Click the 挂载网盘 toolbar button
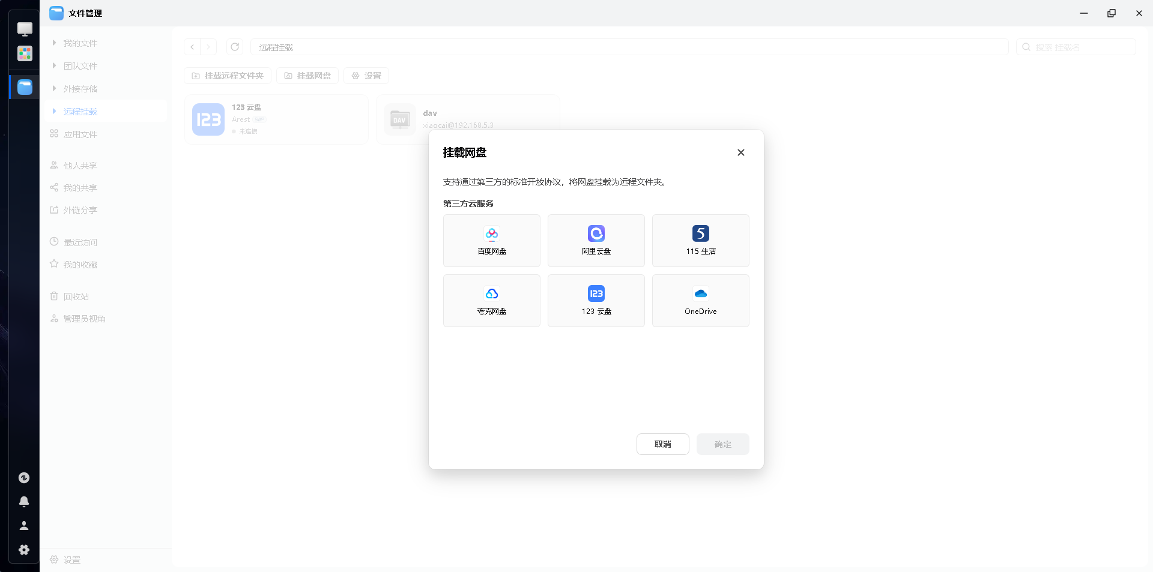This screenshot has width=1153, height=572. [x=307, y=76]
